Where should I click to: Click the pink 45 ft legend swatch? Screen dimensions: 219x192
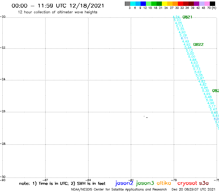click(x=207, y=4)
